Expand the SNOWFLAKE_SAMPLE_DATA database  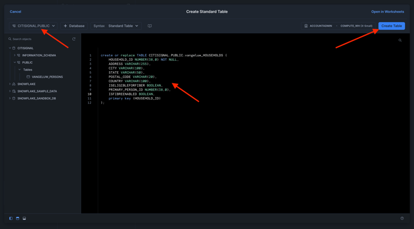tap(10, 91)
